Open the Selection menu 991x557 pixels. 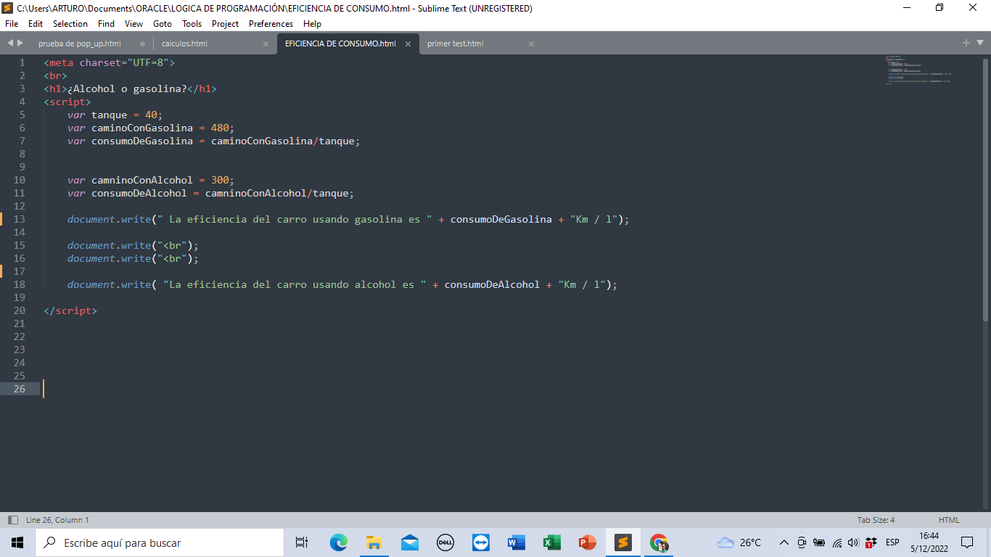click(x=70, y=24)
